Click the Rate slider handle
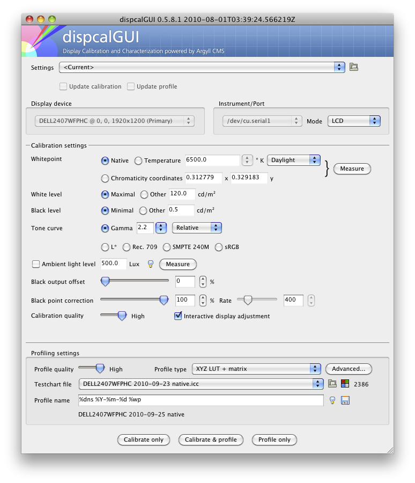The image size is (415, 483). pos(248,299)
